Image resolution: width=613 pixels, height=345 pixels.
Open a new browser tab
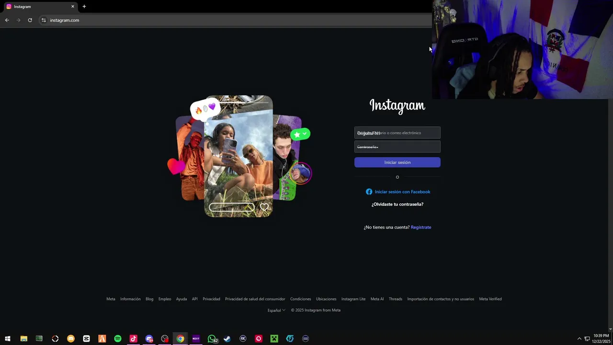[x=84, y=7]
